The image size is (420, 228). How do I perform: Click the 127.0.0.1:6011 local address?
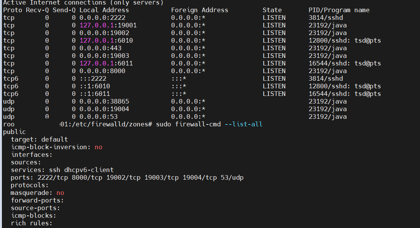[106, 64]
